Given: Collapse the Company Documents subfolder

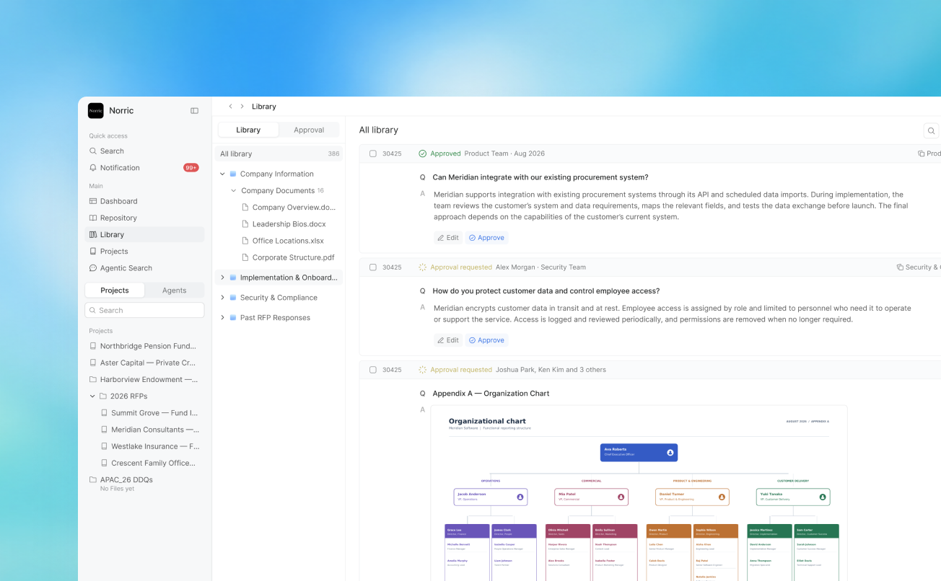Looking at the screenshot, I should click(x=233, y=191).
